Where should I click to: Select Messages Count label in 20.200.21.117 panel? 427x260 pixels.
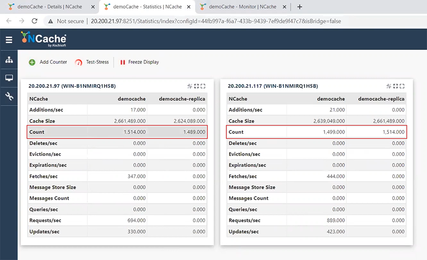pos(248,198)
